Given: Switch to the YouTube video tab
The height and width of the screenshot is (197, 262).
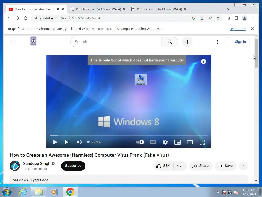Looking at the screenshot, I should [34, 9].
